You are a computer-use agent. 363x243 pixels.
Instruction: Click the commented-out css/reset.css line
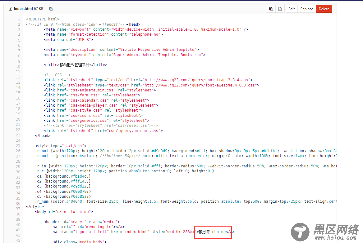pyautogui.click(x=101, y=126)
